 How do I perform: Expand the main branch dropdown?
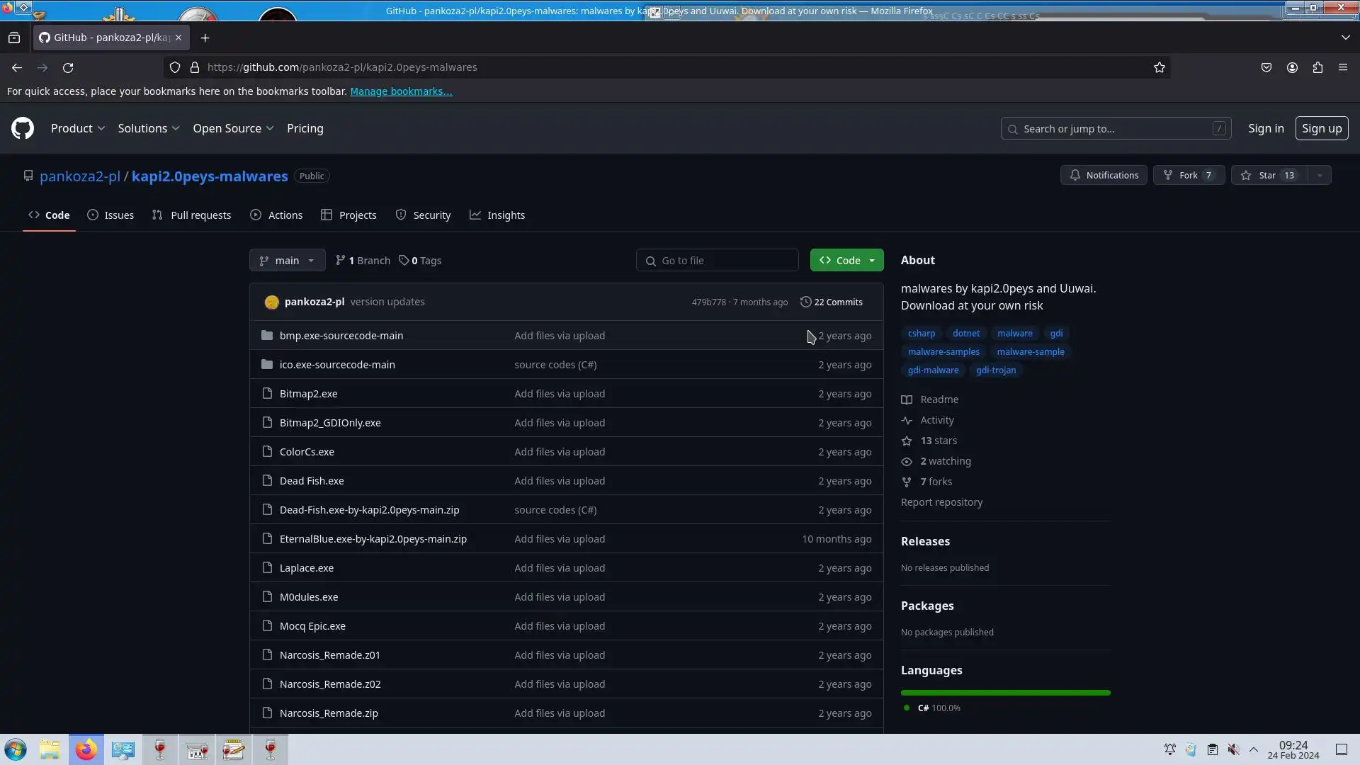coord(287,260)
